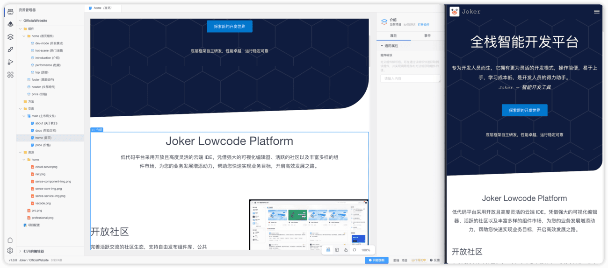Viewport: 608px width, 268px height.
Task: Click the cloud-server.png image file icon
Action: (x=32, y=167)
